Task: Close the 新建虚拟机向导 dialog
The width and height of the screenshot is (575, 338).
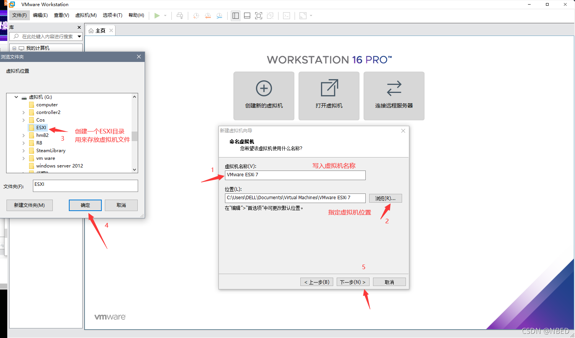Action: [x=403, y=131]
